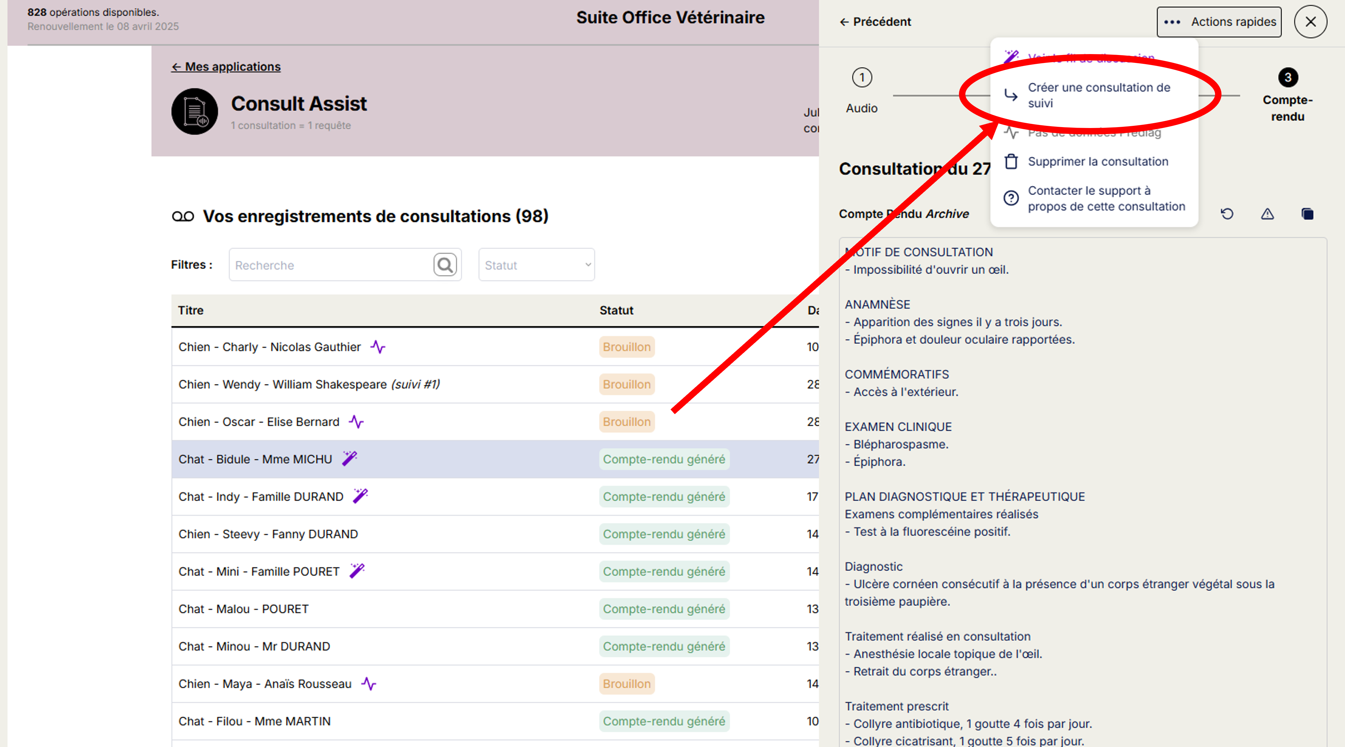Click the wand icon on Indy row

click(360, 495)
